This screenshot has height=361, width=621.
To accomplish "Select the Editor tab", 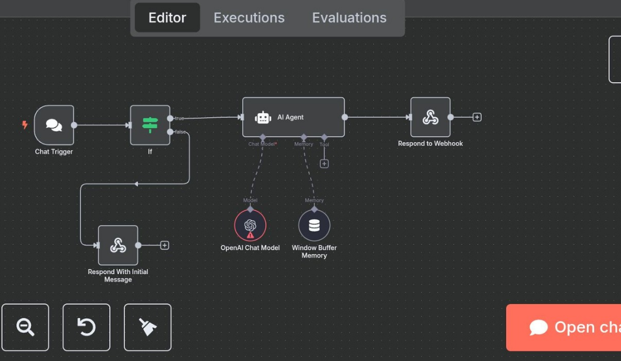I will point(167,18).
